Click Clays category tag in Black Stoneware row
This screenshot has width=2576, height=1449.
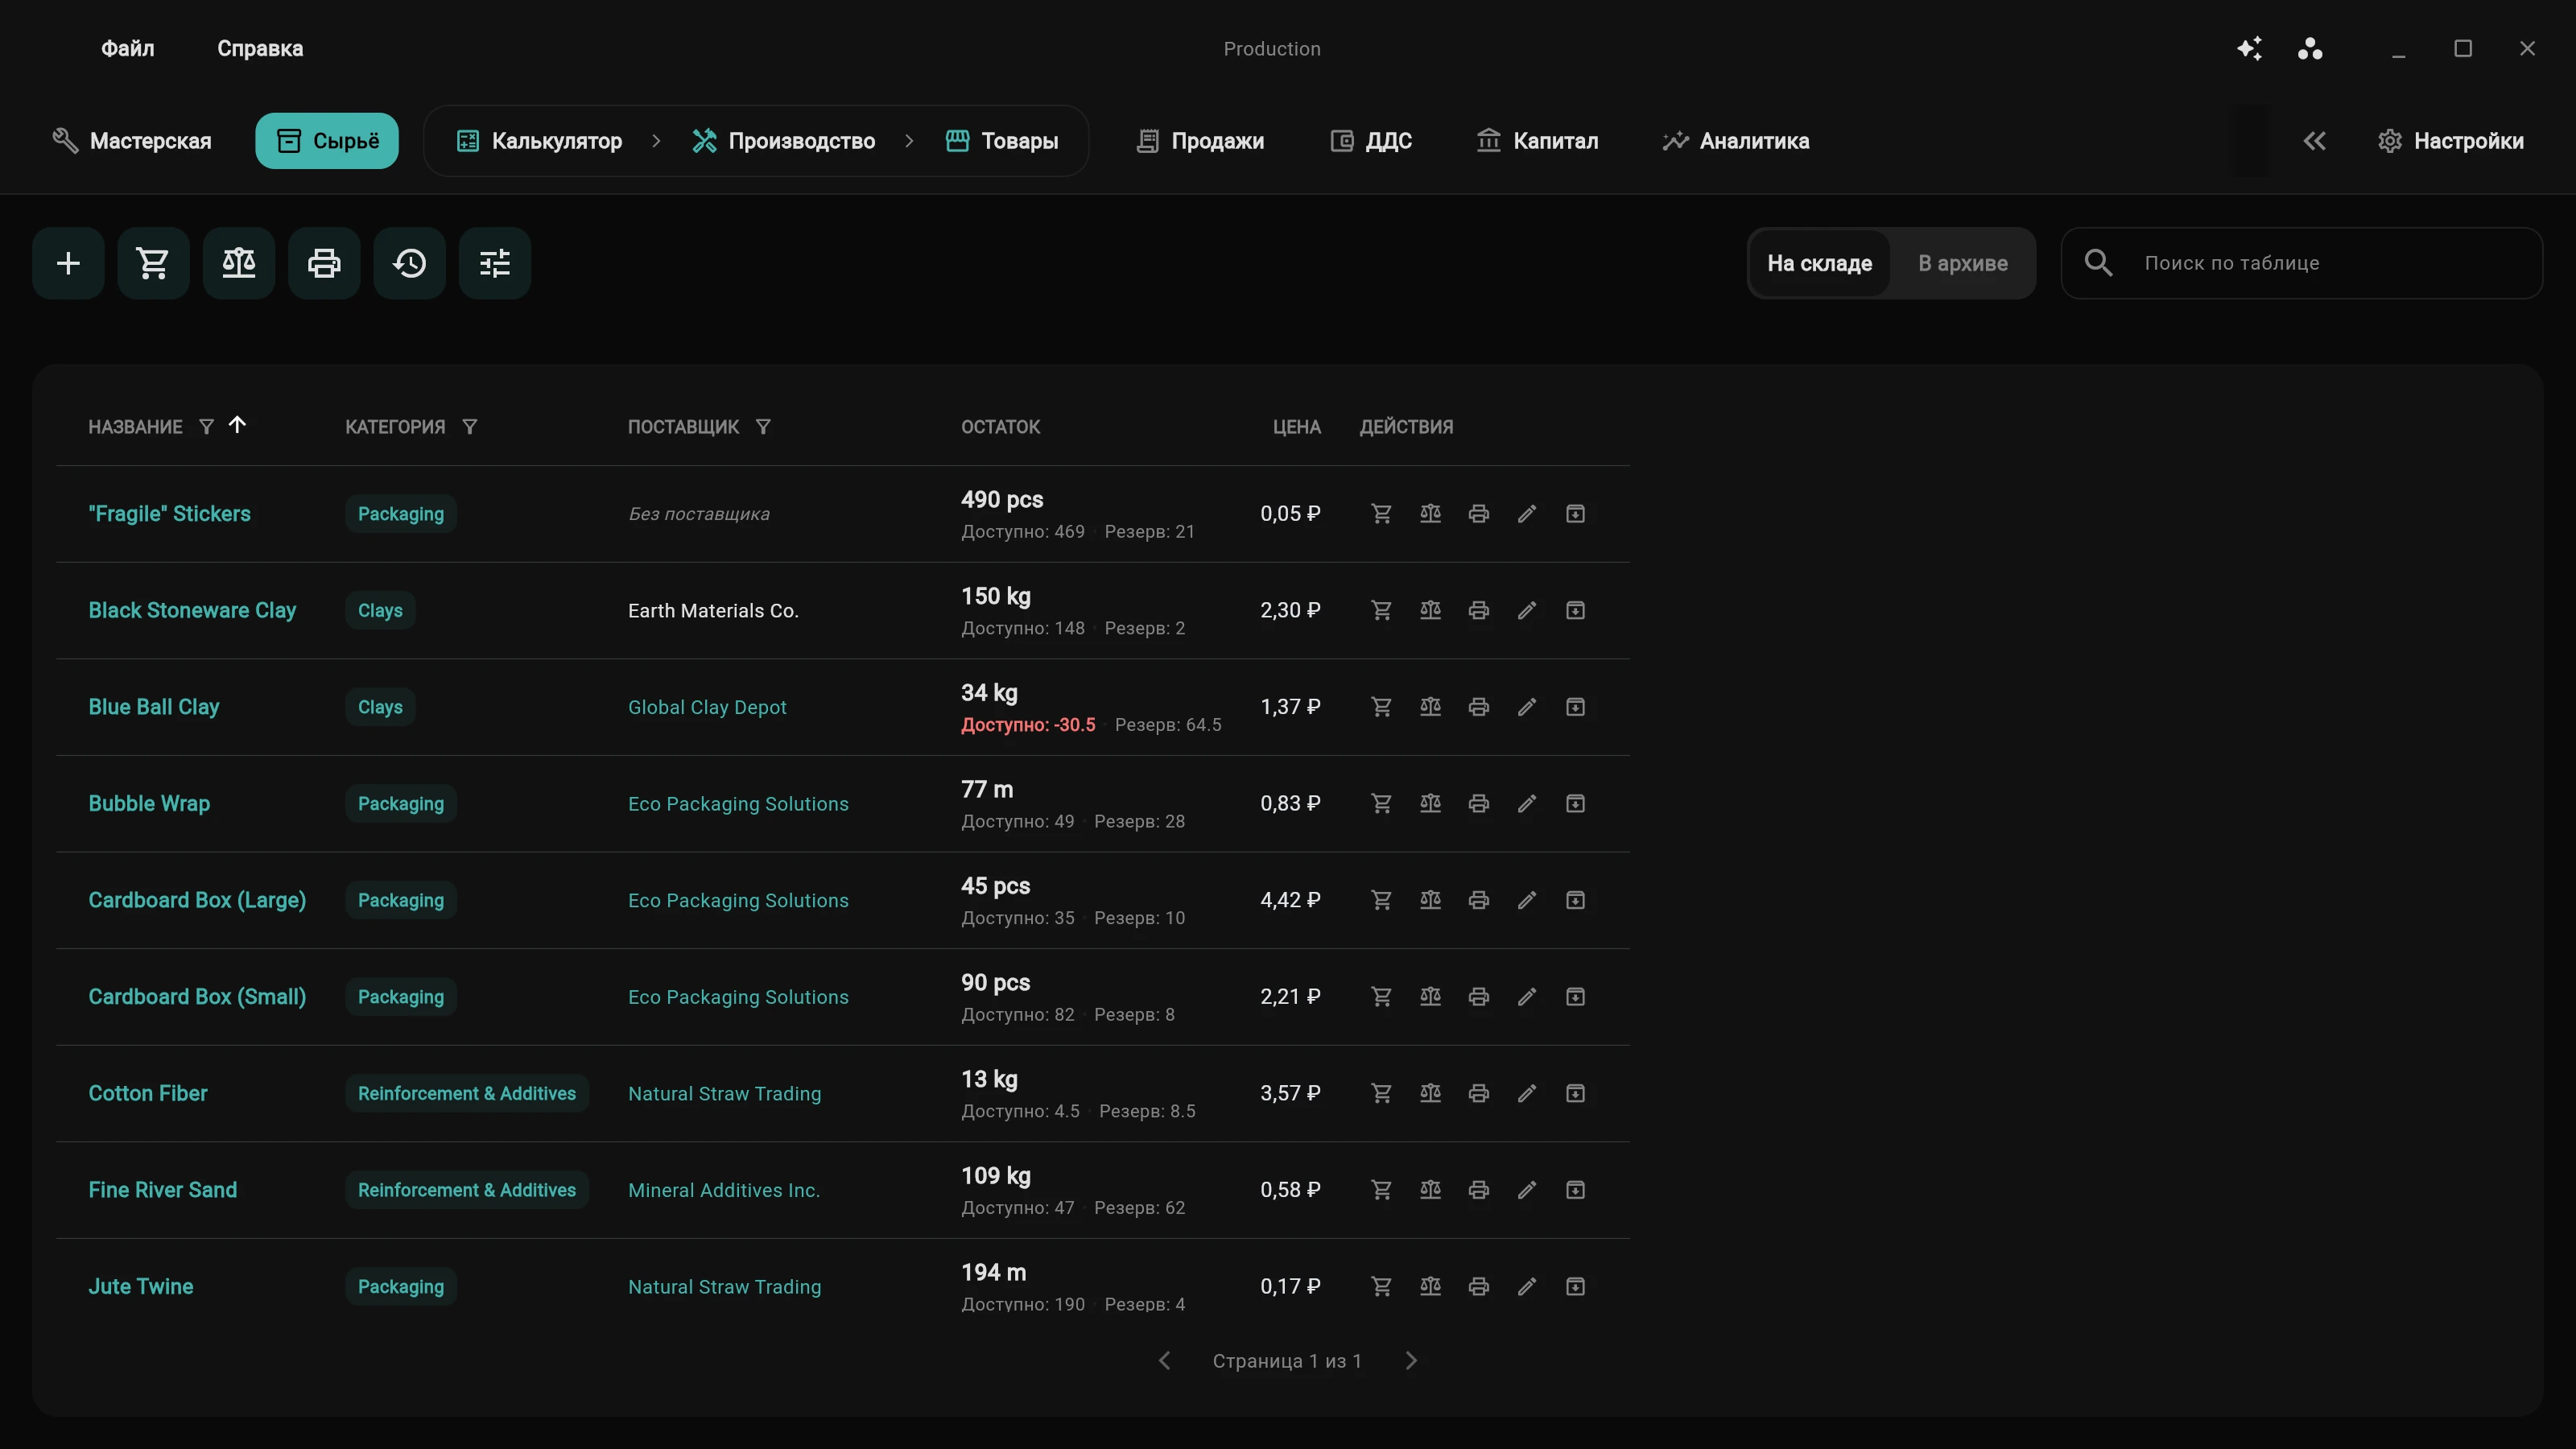click(380, 610)
